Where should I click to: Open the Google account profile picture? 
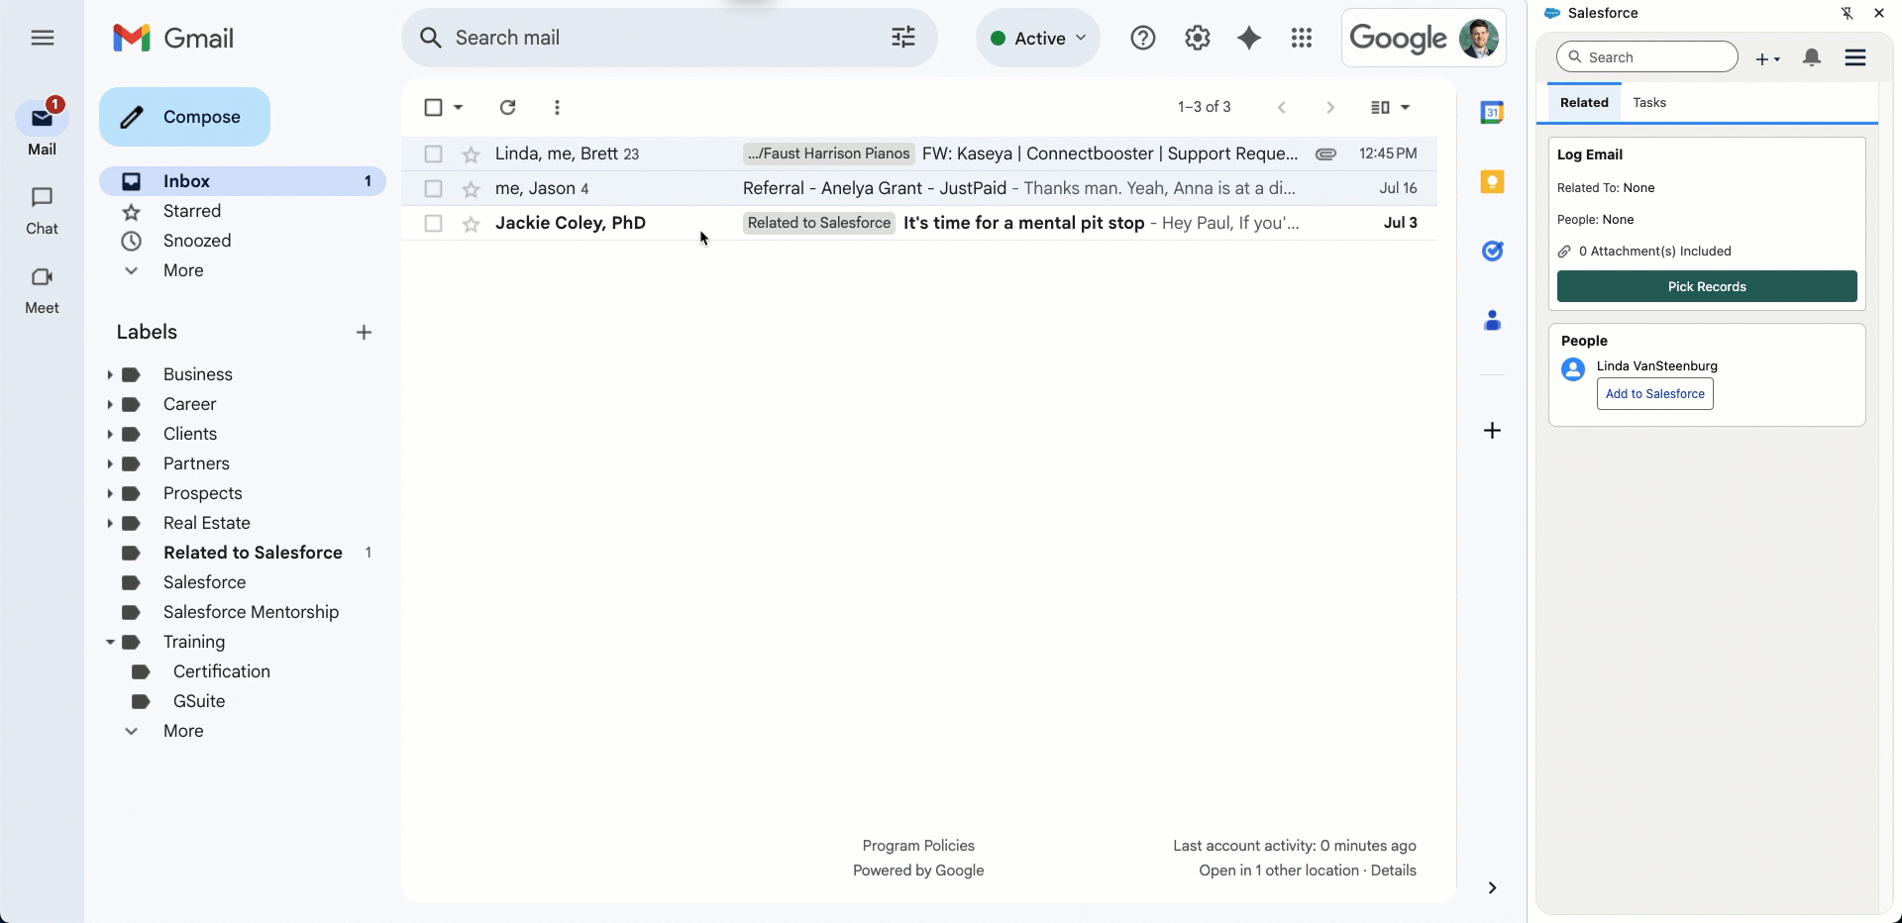click(1479, 38)
